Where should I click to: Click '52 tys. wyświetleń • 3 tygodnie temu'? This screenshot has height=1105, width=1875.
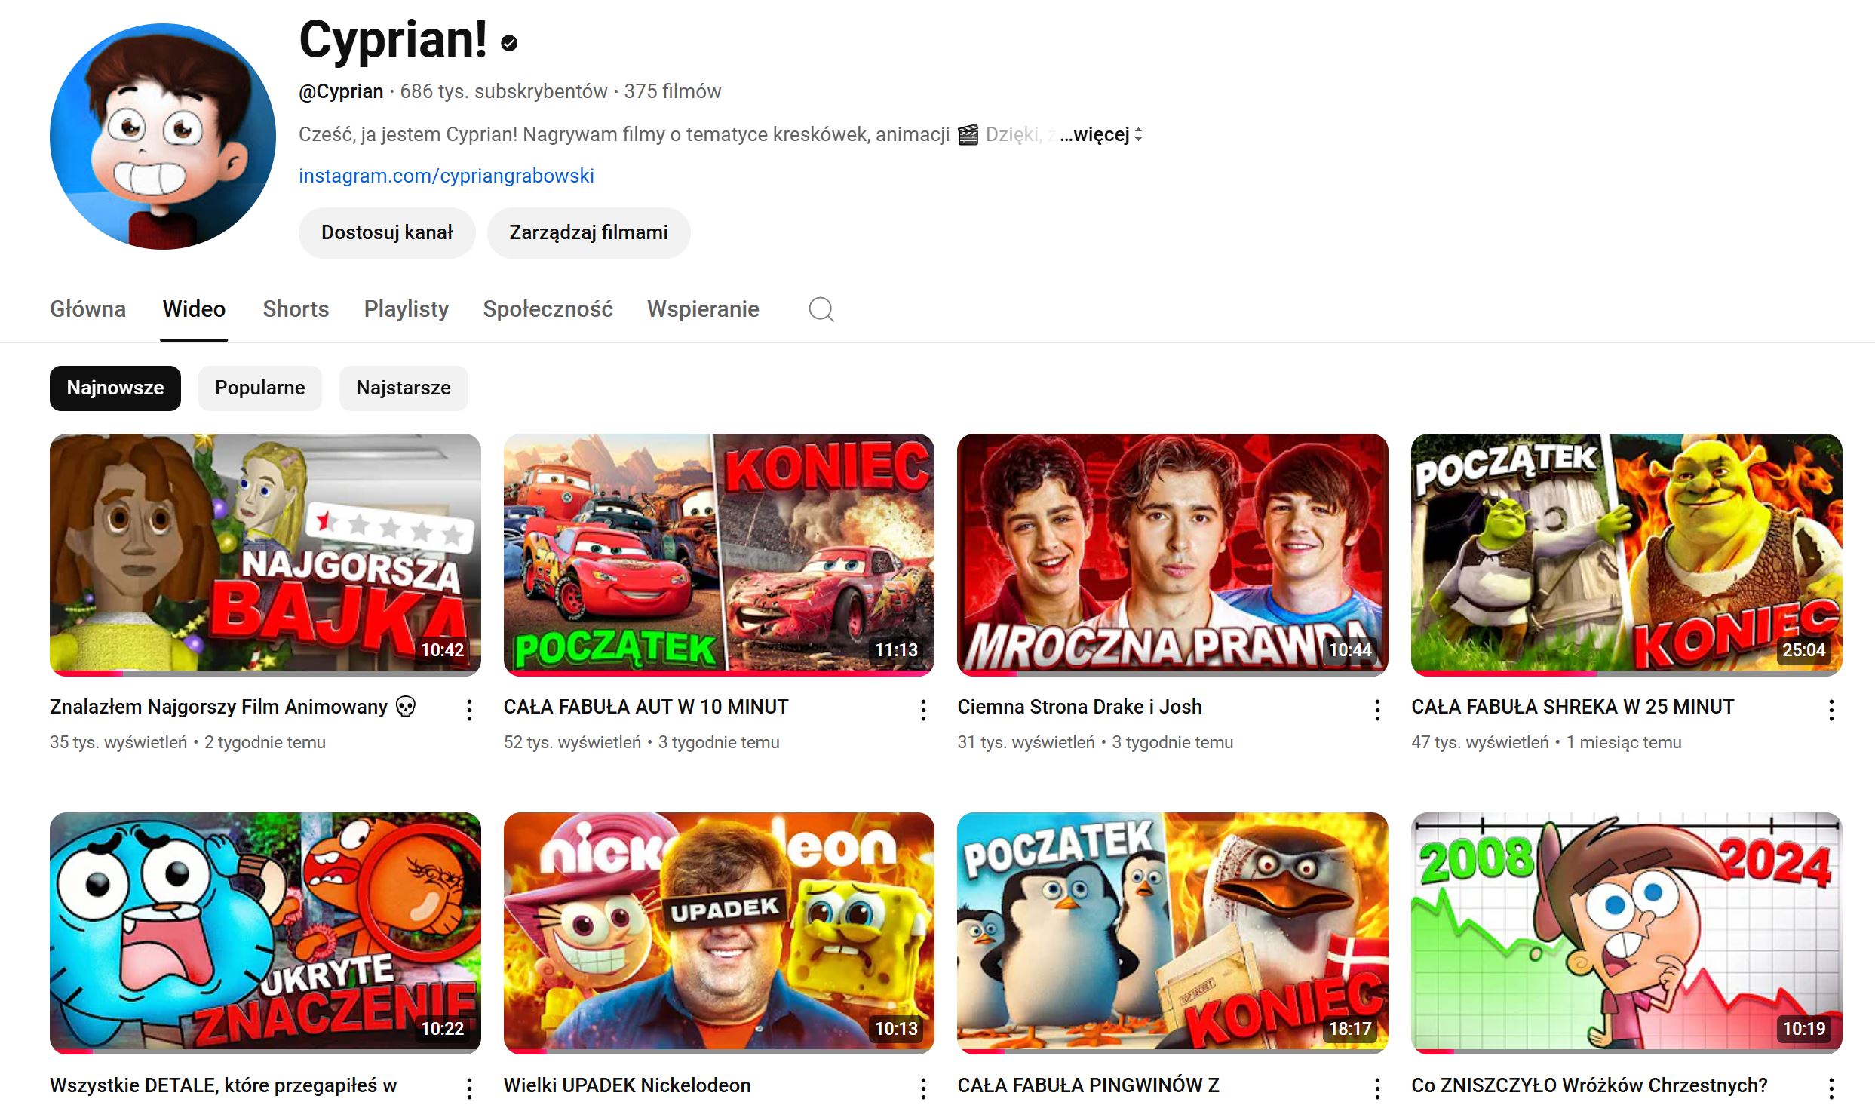click(x=642, y=742)
